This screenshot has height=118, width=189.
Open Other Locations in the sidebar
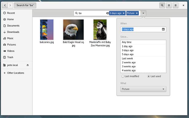[17, 73]
